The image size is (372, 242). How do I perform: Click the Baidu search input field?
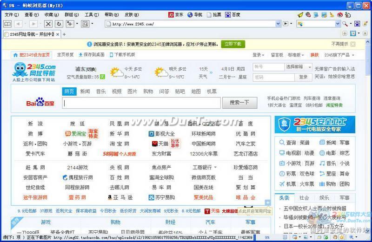(141, 103)
